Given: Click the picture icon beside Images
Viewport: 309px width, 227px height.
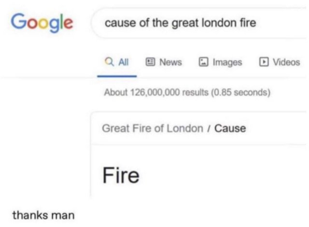Looking at the screenshot, I should coord(203,62).
